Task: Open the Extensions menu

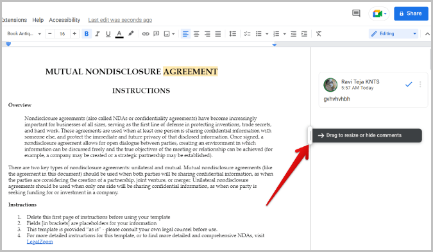Action: click(14, 20)
